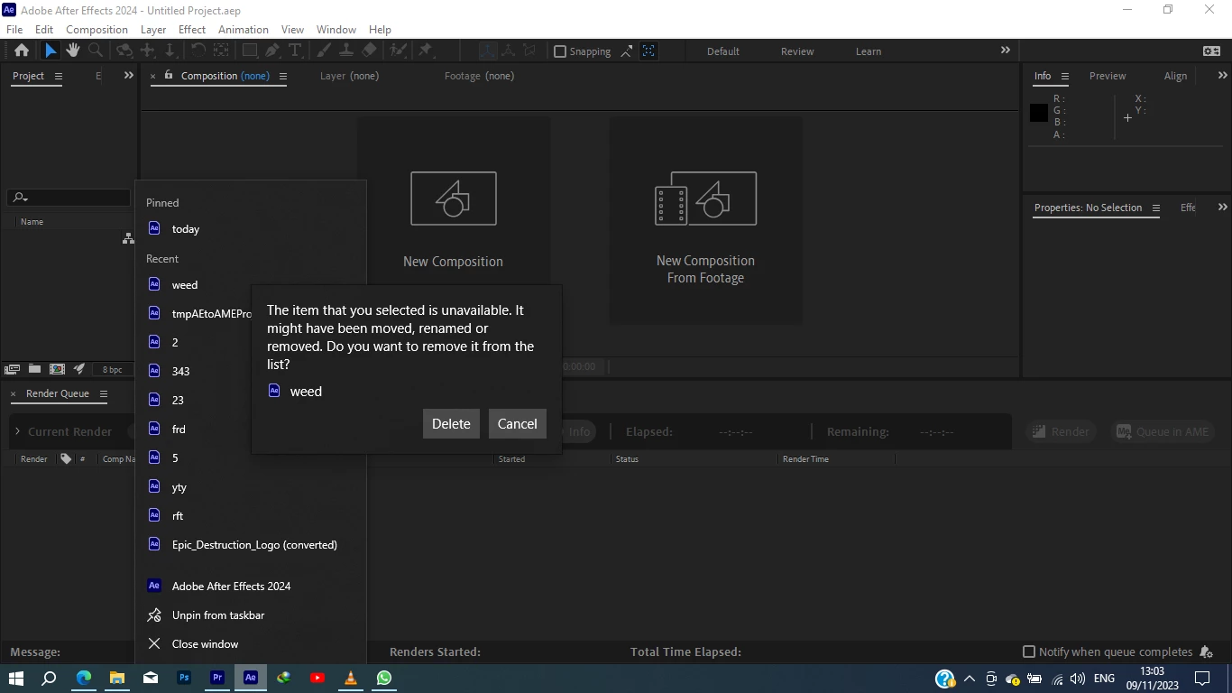The image size is (1232, 693).
Task: Open the Effect menu
Action: point(192,30)
